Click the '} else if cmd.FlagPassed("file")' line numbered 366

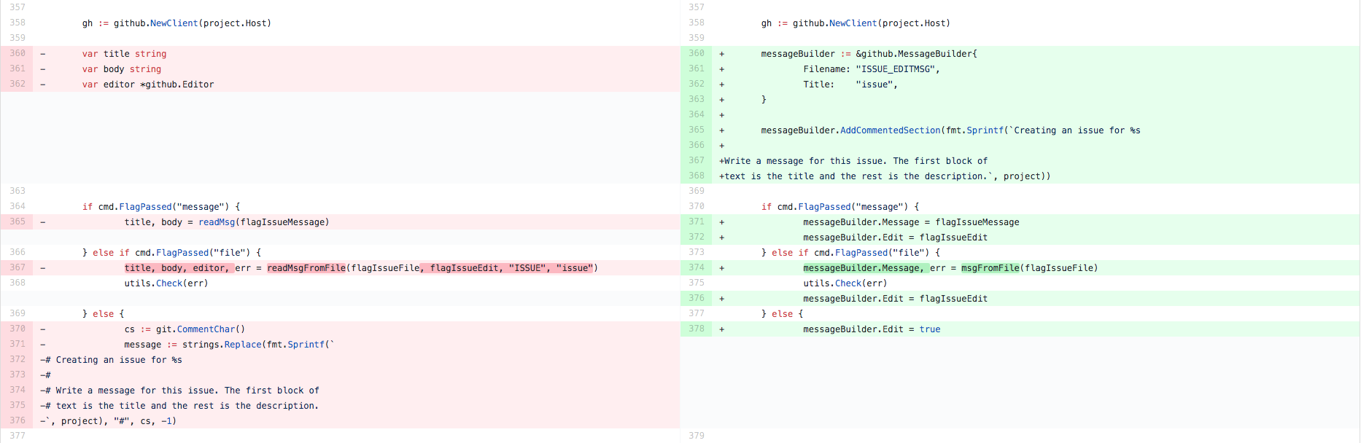pos(171,253)
